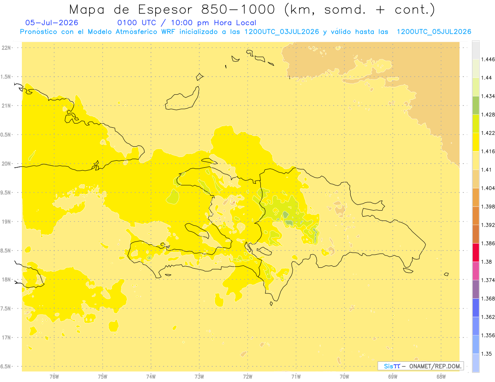Click the 73W longitude label
495x382 pixels.
[199, 376]
